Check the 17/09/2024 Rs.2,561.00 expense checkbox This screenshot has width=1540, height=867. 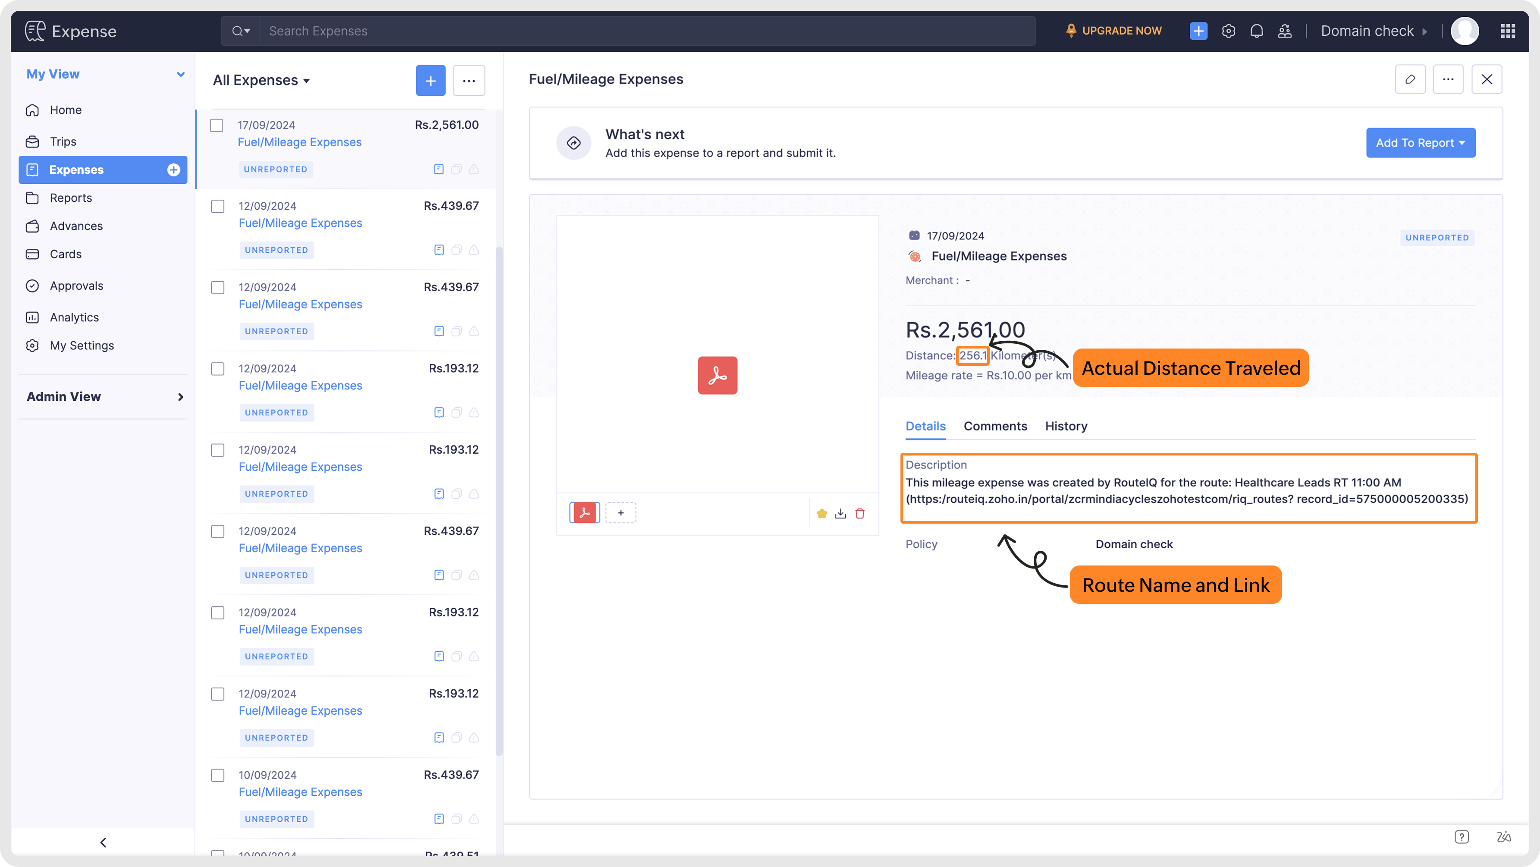tap(216, 126)
